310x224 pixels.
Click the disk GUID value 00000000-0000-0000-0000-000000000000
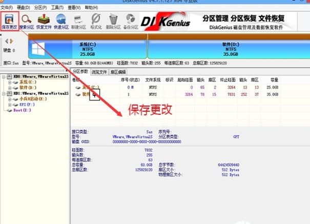[x=147, y=142]
